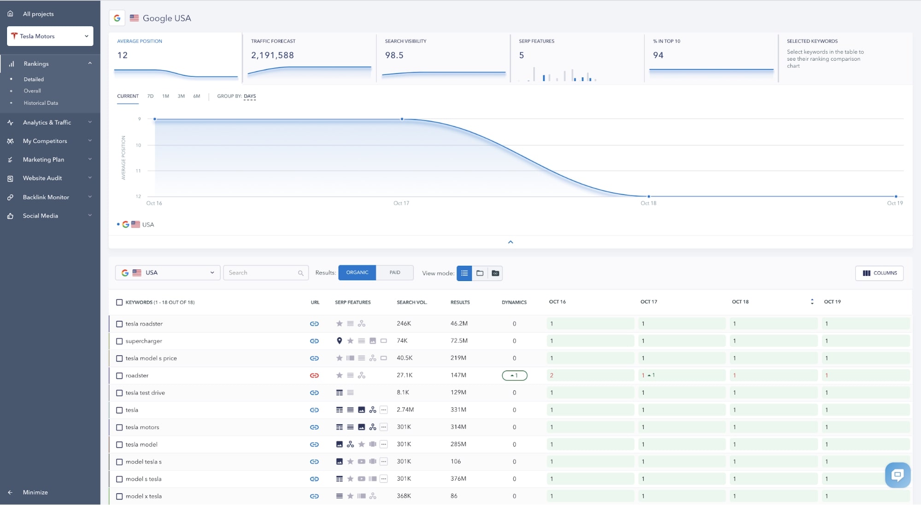
Task: Click the Website Audit sidebar icon
Action: [x=10, y=178]
